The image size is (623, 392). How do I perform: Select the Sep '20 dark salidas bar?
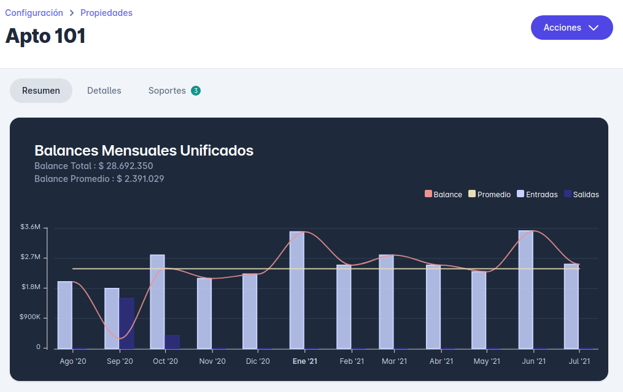pyautogui.click(x=126, y=323)
